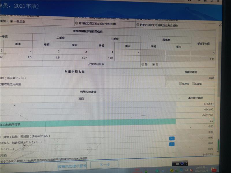Select 跨地区经营汇总纳税企业分支机构 option
Viewport: 231px width, 173px height.
(x=138, y=25)
